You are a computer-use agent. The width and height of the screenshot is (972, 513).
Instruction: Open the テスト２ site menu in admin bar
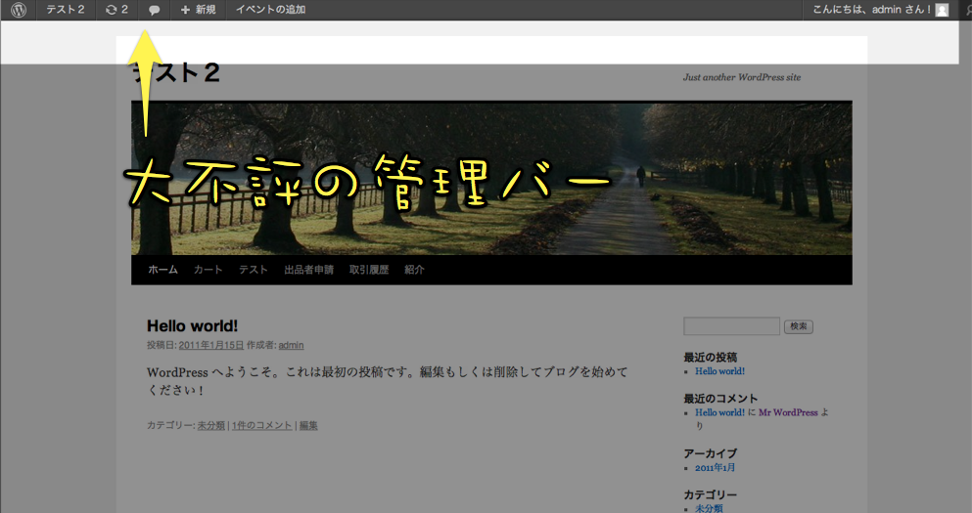(66, 10)
